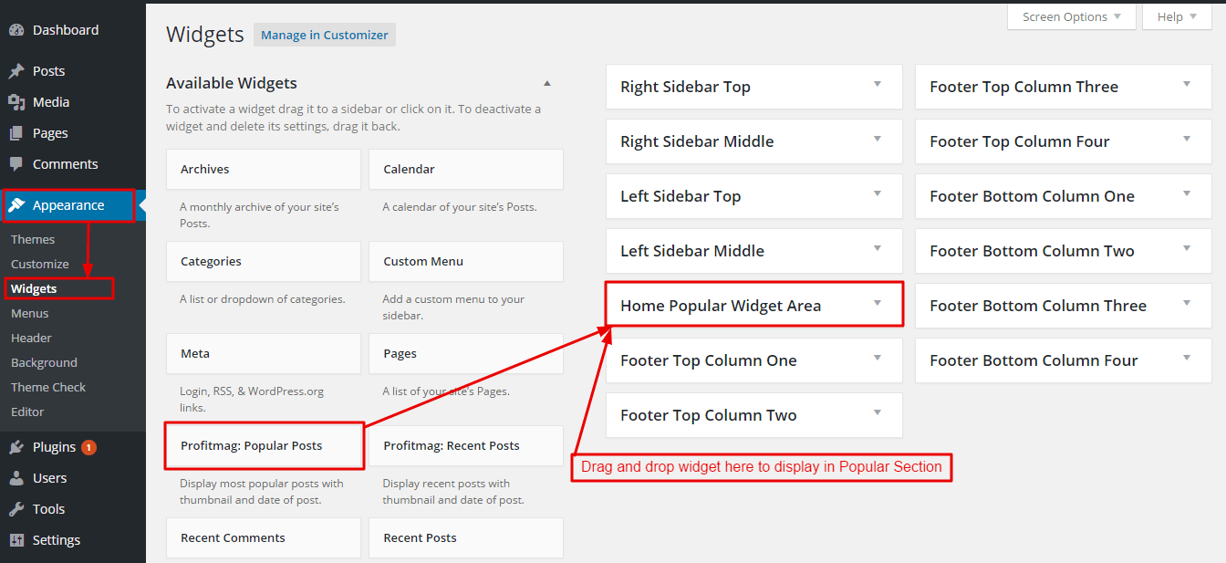Expand the Left Sidebar Top area
The image size is (1226, 563).
[878, 193]
